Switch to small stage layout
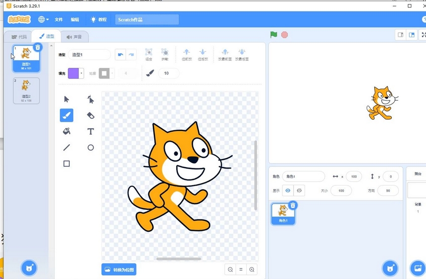The image size is (426, 279). click(x=400, y=35)
